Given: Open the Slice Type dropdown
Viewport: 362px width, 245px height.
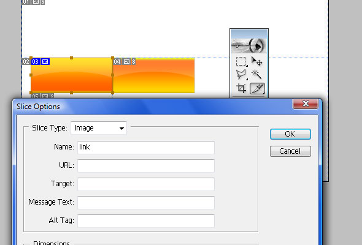Looking at the screenshot, I should (99, 128).
